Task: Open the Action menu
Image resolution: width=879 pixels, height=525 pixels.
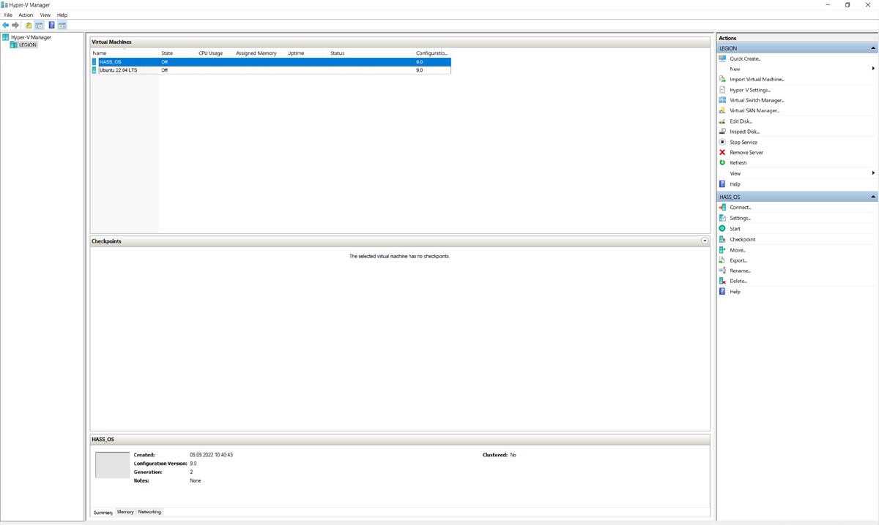Action: [26, 15]
